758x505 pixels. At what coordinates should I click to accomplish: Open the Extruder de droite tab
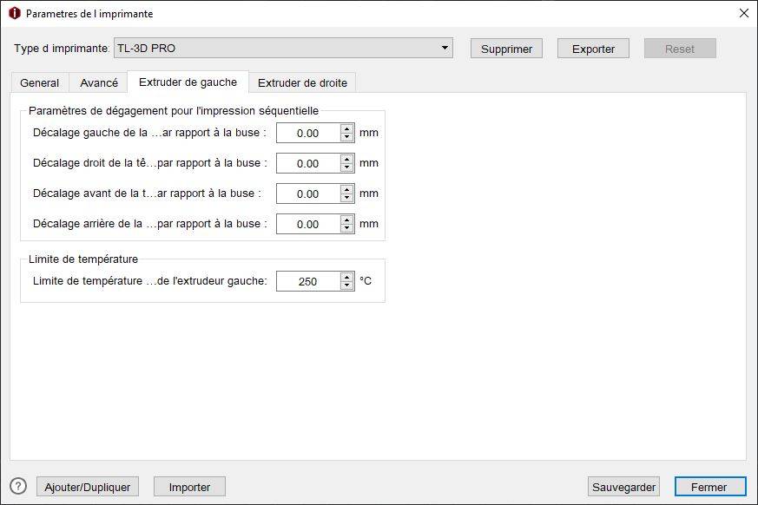(x=302, y=82)
